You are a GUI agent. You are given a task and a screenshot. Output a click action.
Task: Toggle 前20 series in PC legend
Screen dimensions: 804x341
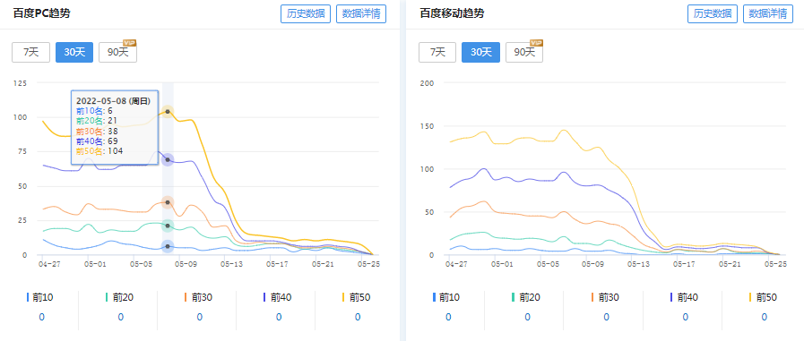120,297
